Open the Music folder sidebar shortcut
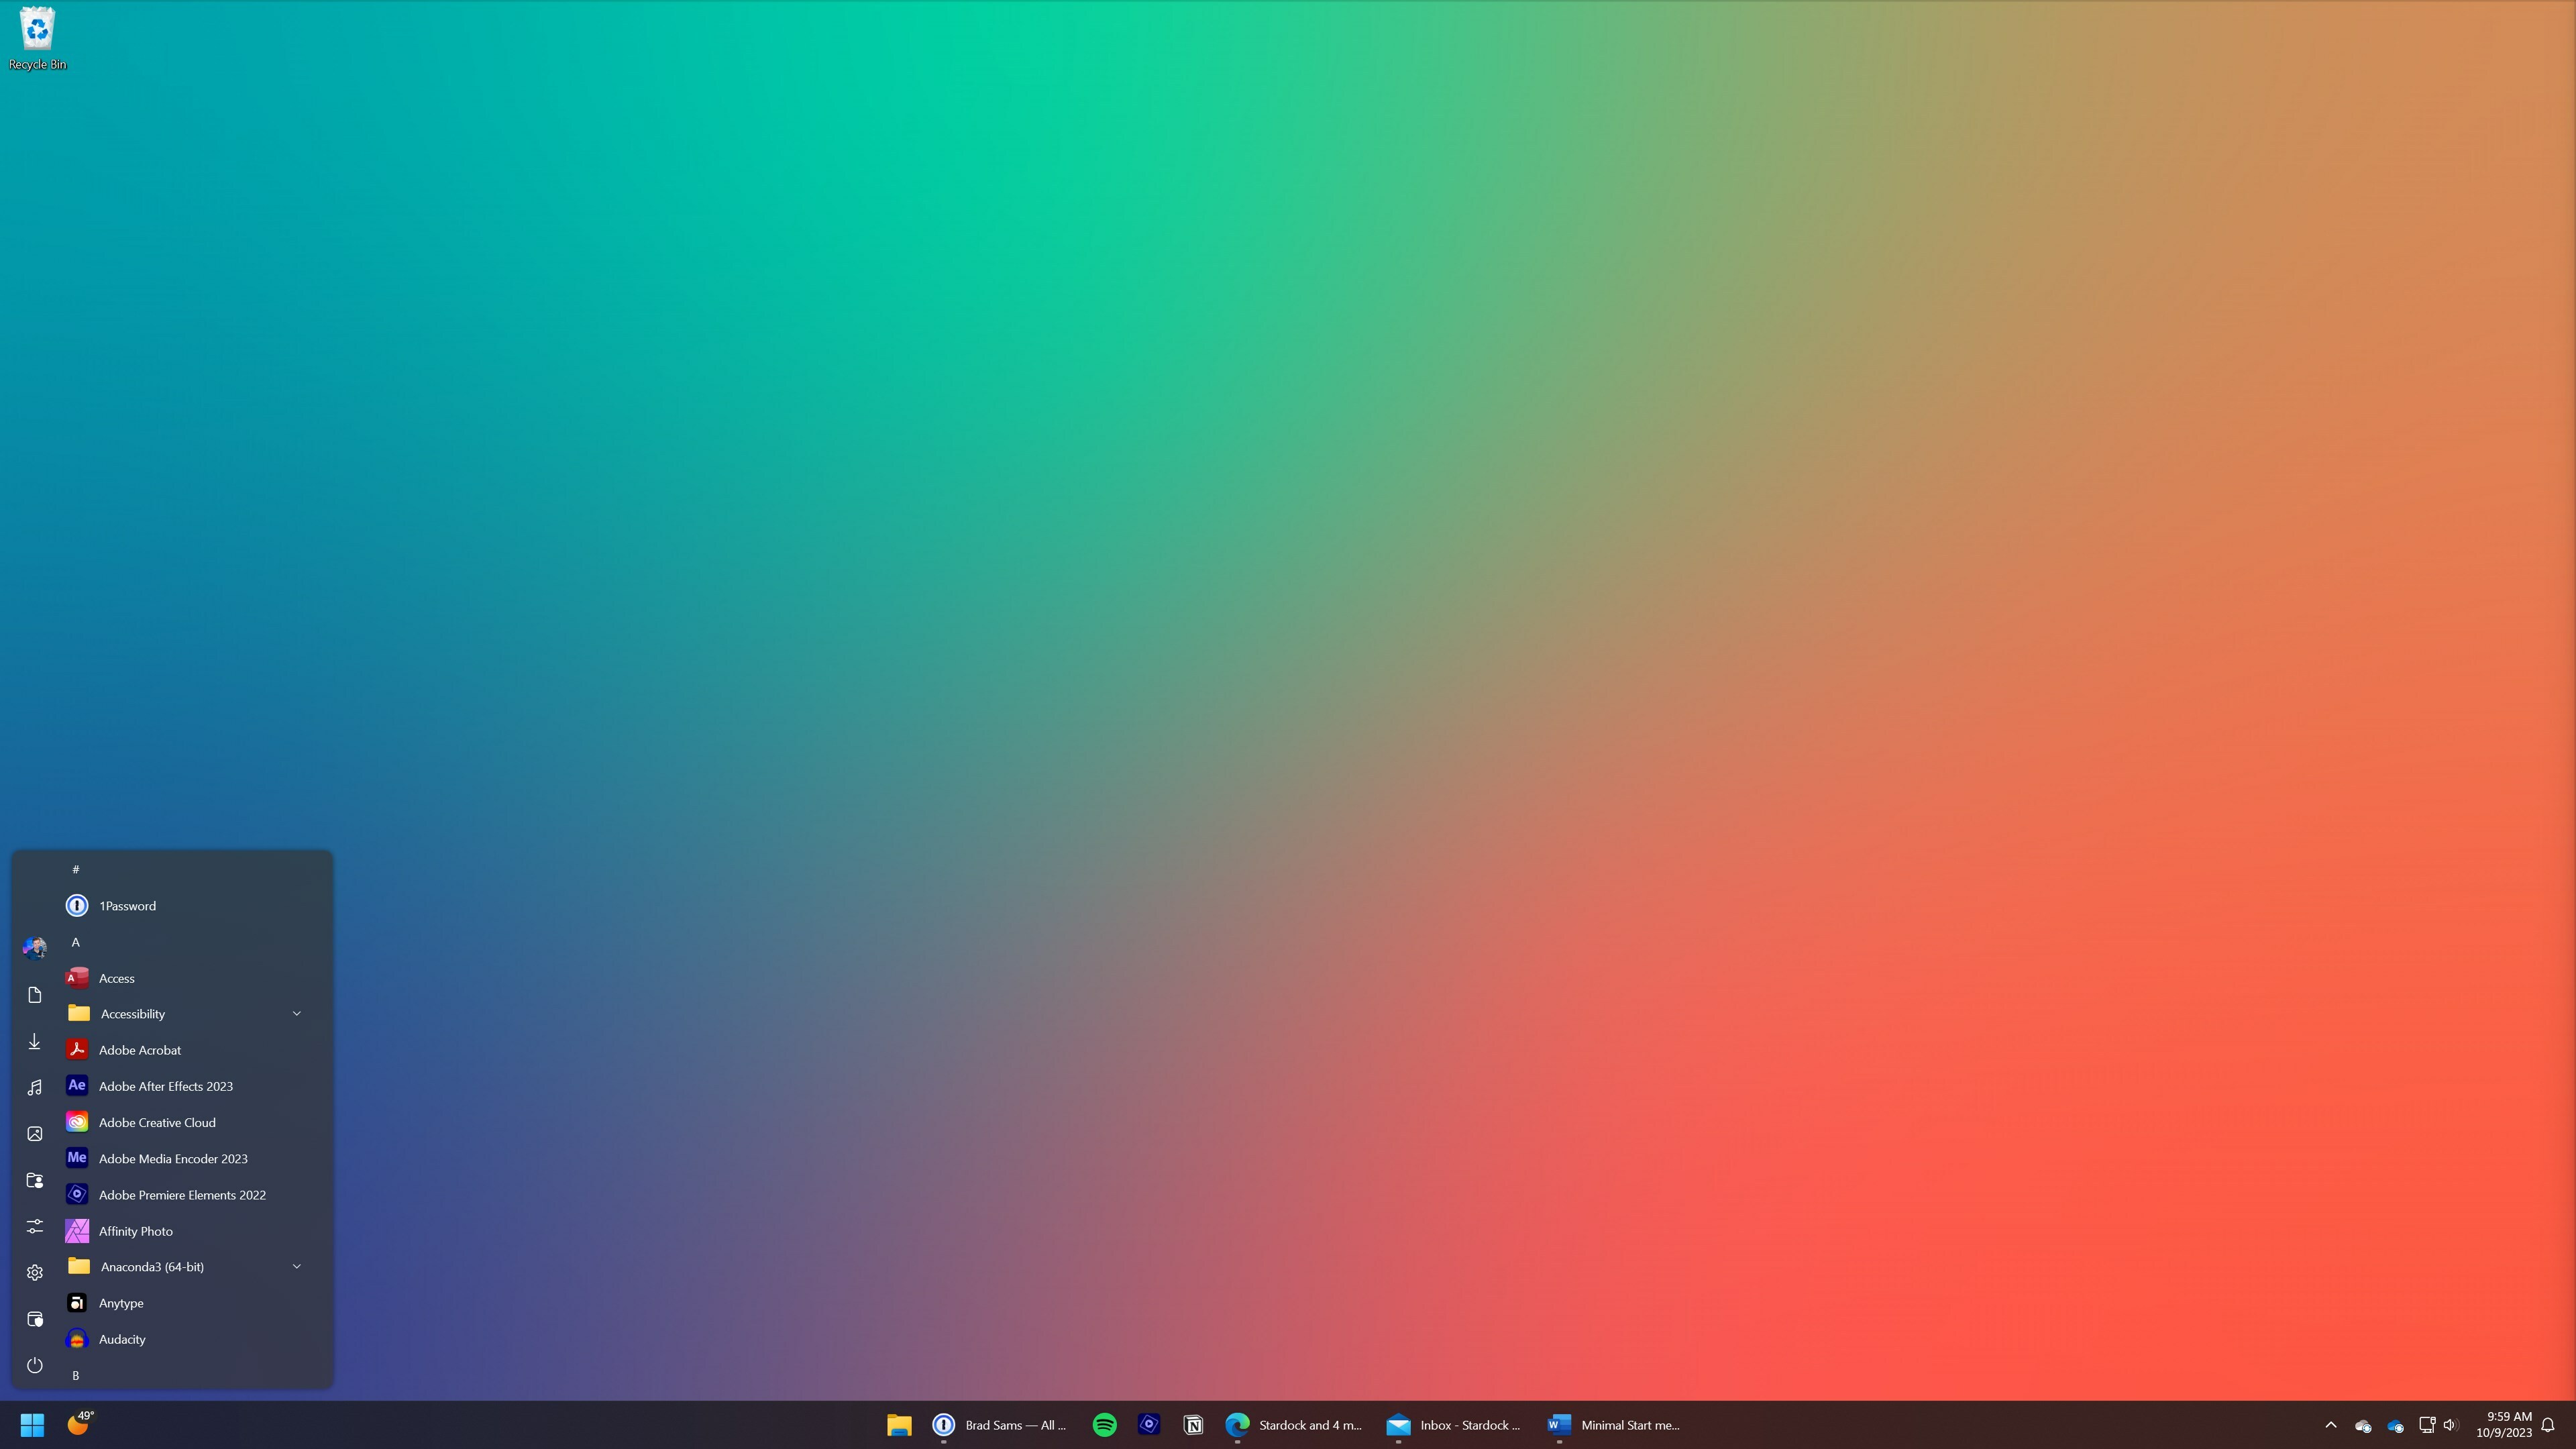Image resolution: width=2576 pixels, height=1449 pixels. pyautogui.click(x=35, y=1087)
